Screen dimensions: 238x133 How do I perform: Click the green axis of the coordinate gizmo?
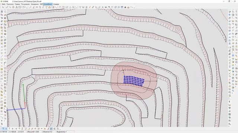(x=24, y=93)
